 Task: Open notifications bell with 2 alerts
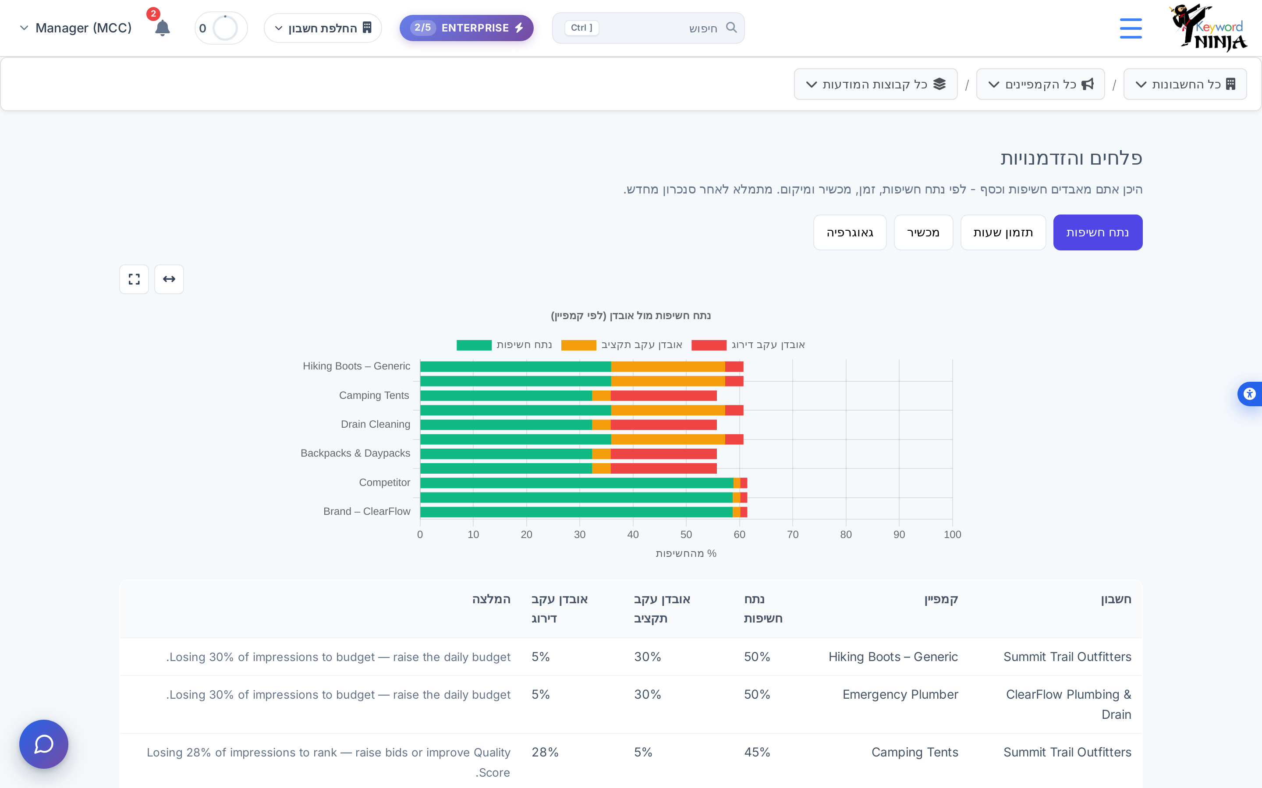coord(162,28)
